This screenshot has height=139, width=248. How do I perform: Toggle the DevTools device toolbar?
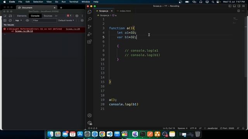click(10, 16)
